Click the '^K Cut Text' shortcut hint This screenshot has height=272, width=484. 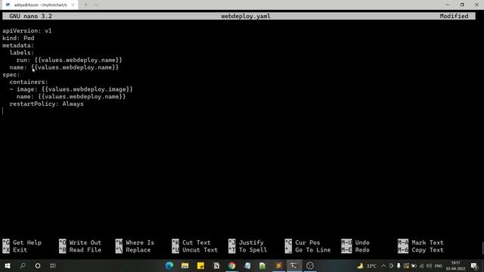191,243
